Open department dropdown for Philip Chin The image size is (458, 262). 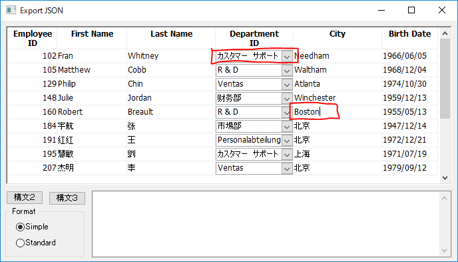pos(287,85)
